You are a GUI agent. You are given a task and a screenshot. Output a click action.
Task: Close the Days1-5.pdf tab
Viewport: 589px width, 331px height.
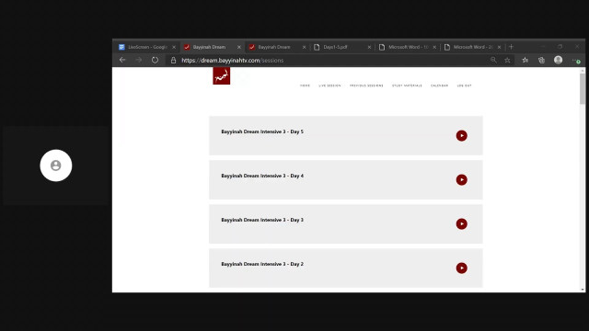[x=369, y=47]
